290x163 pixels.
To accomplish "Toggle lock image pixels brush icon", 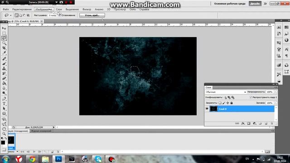I will [224, 103].
